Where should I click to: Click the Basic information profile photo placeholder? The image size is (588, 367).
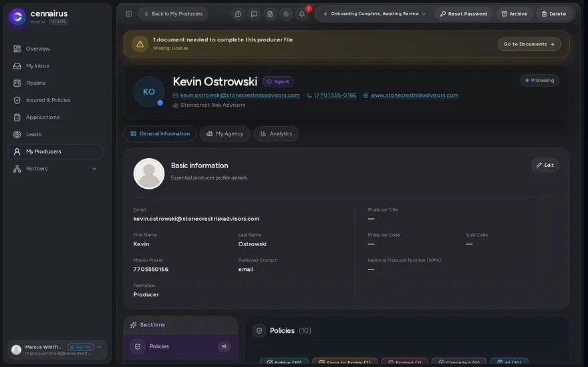point(149,173)
